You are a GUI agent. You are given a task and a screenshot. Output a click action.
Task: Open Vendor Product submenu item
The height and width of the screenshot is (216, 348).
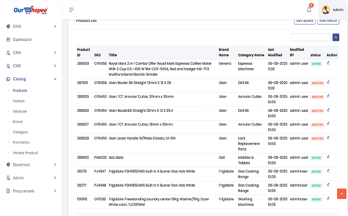point(25,153)
